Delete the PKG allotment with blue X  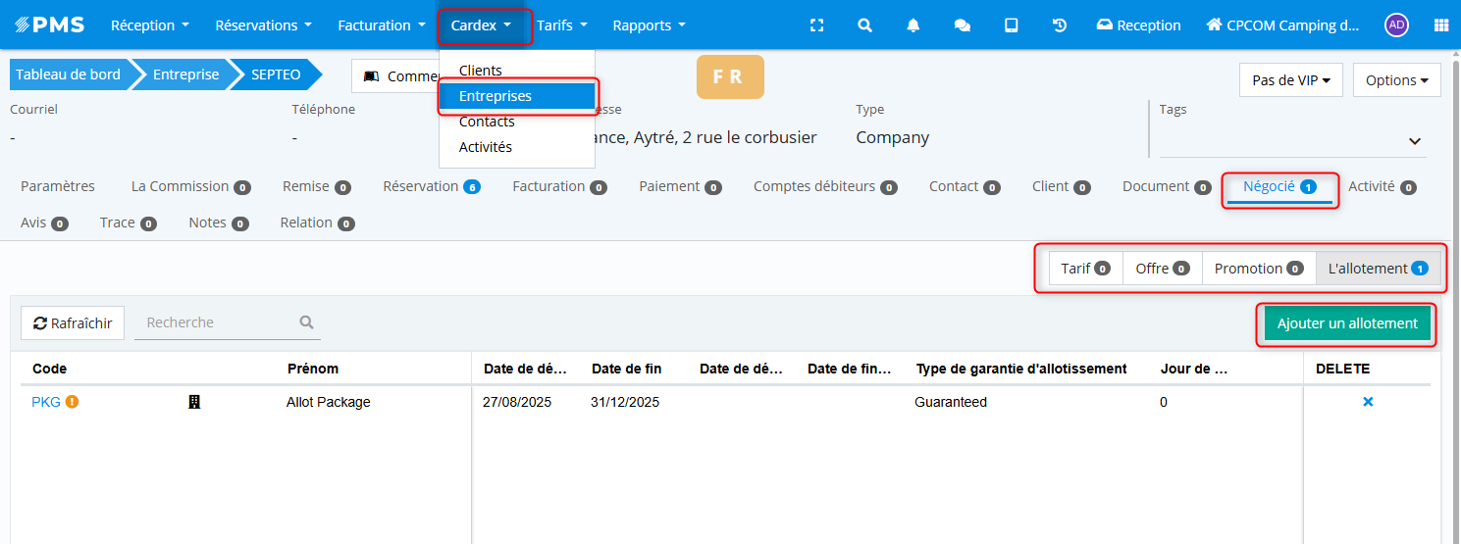pos(1368,402)
